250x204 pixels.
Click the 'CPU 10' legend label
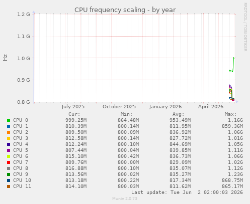(22, 180)
